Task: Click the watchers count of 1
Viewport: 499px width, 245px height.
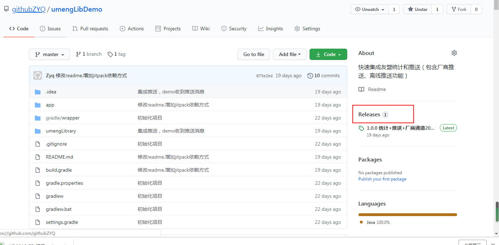Action: (x=394, y=10)
